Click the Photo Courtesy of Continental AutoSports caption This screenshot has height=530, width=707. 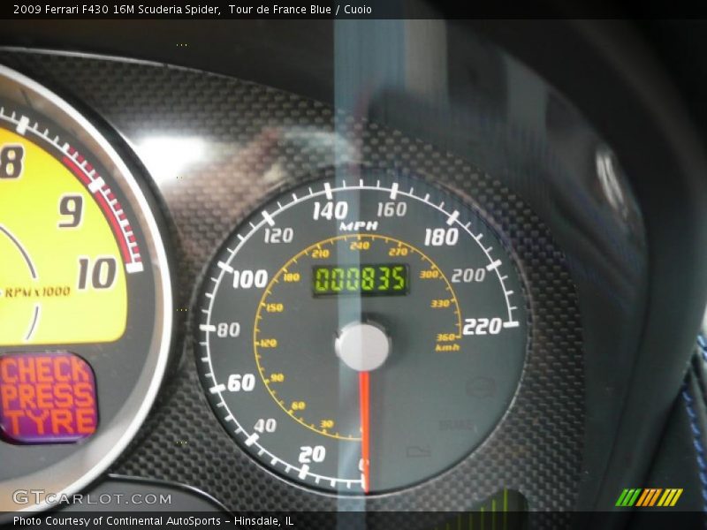tap(153, 521)
